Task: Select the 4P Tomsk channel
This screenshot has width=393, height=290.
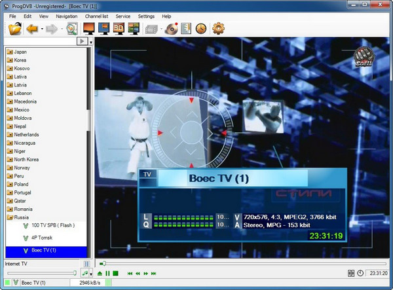Action: tap(41, 238)
